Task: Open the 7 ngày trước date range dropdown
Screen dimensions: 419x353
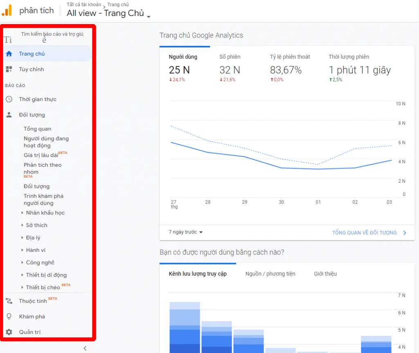Action: 186,232
